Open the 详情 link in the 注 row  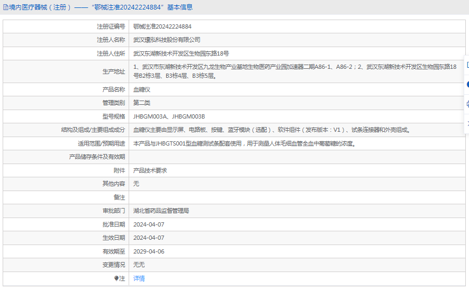coord(139,278)
